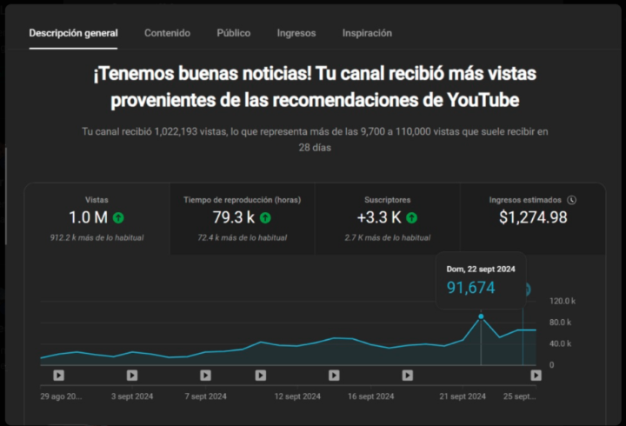This screenshot has width=626, height=426.
Task: Click the 91,674 tooltip value
Action: tap(470, 288)
